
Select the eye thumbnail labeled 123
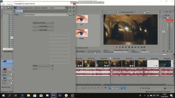click(82, 19)
